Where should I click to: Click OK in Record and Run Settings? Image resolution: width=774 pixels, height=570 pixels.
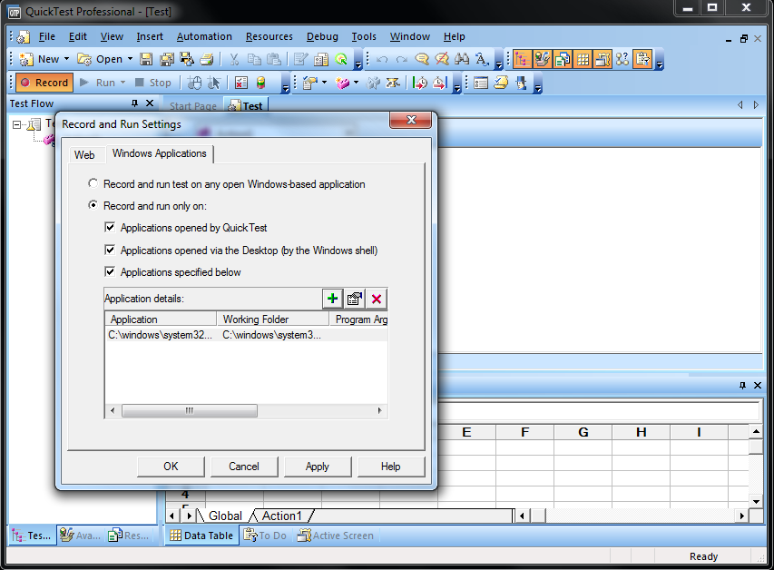(171, 467)
